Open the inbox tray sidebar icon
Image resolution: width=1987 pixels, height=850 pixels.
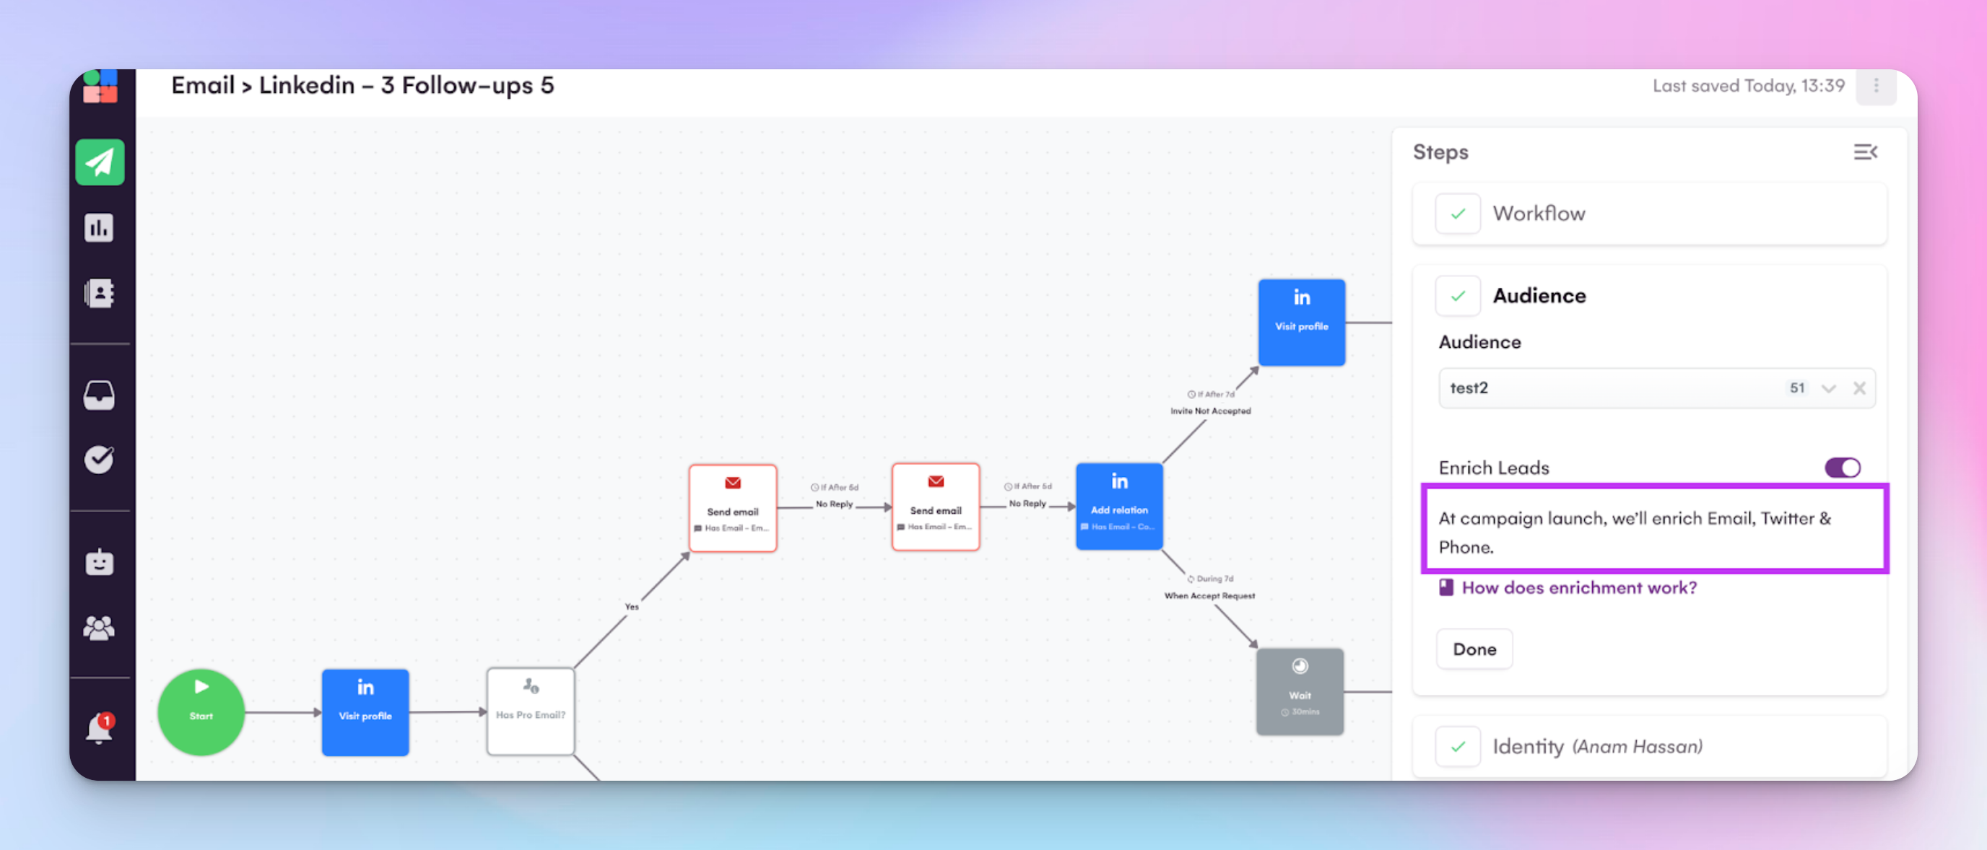(100, 395)
